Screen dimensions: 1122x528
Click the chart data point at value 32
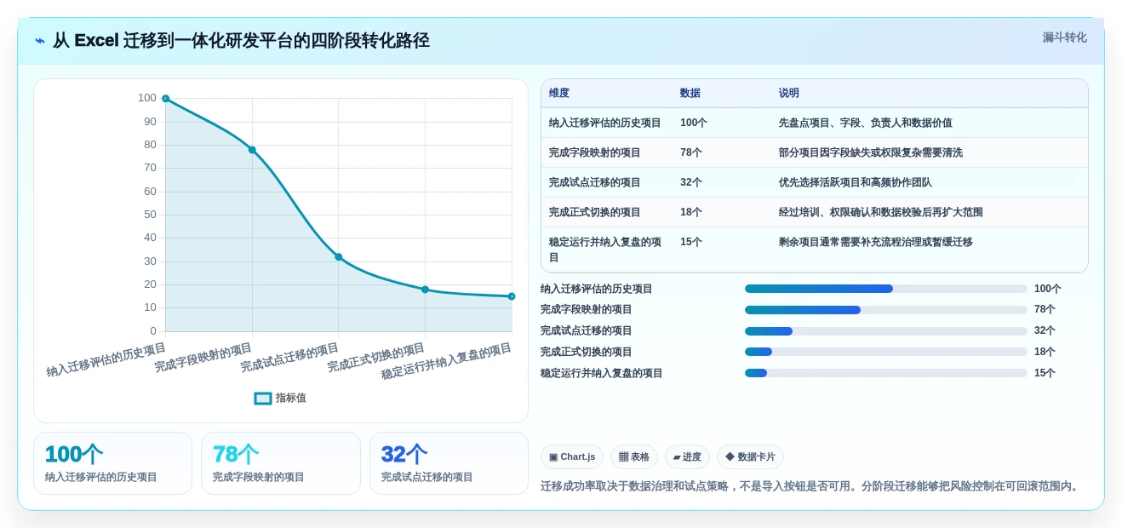[x=339, y=257]
